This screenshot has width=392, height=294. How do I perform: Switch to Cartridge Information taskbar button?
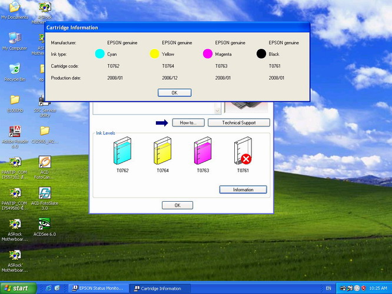pos(160,288)
